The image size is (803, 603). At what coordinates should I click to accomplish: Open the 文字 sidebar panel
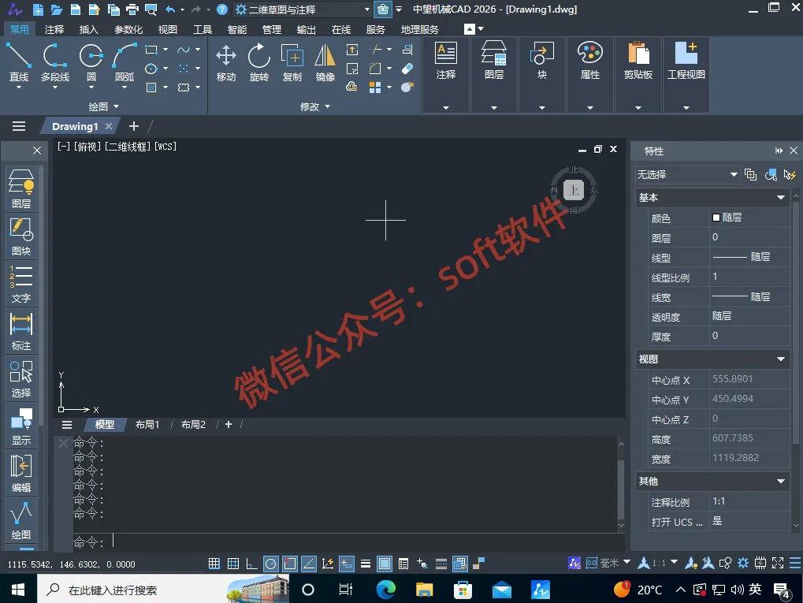[x=21, y=283]
